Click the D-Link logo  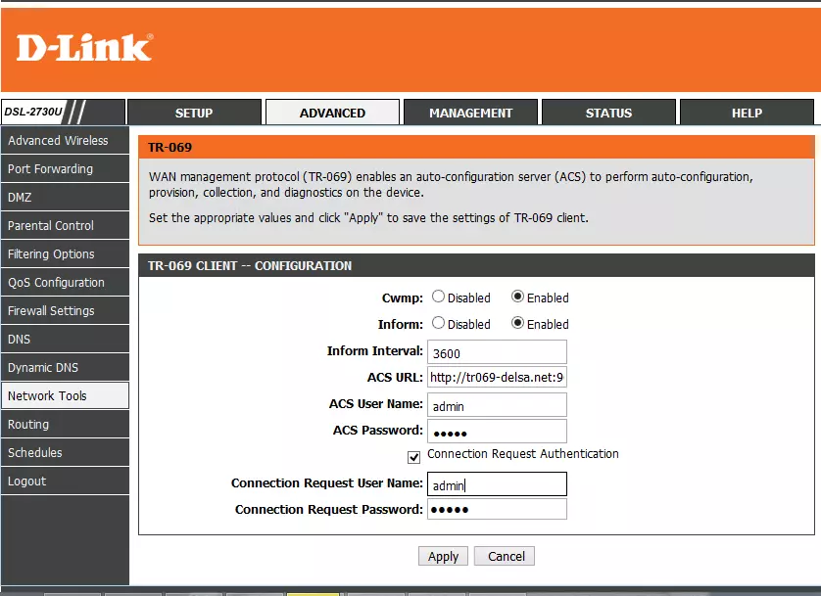pos(85,48)
